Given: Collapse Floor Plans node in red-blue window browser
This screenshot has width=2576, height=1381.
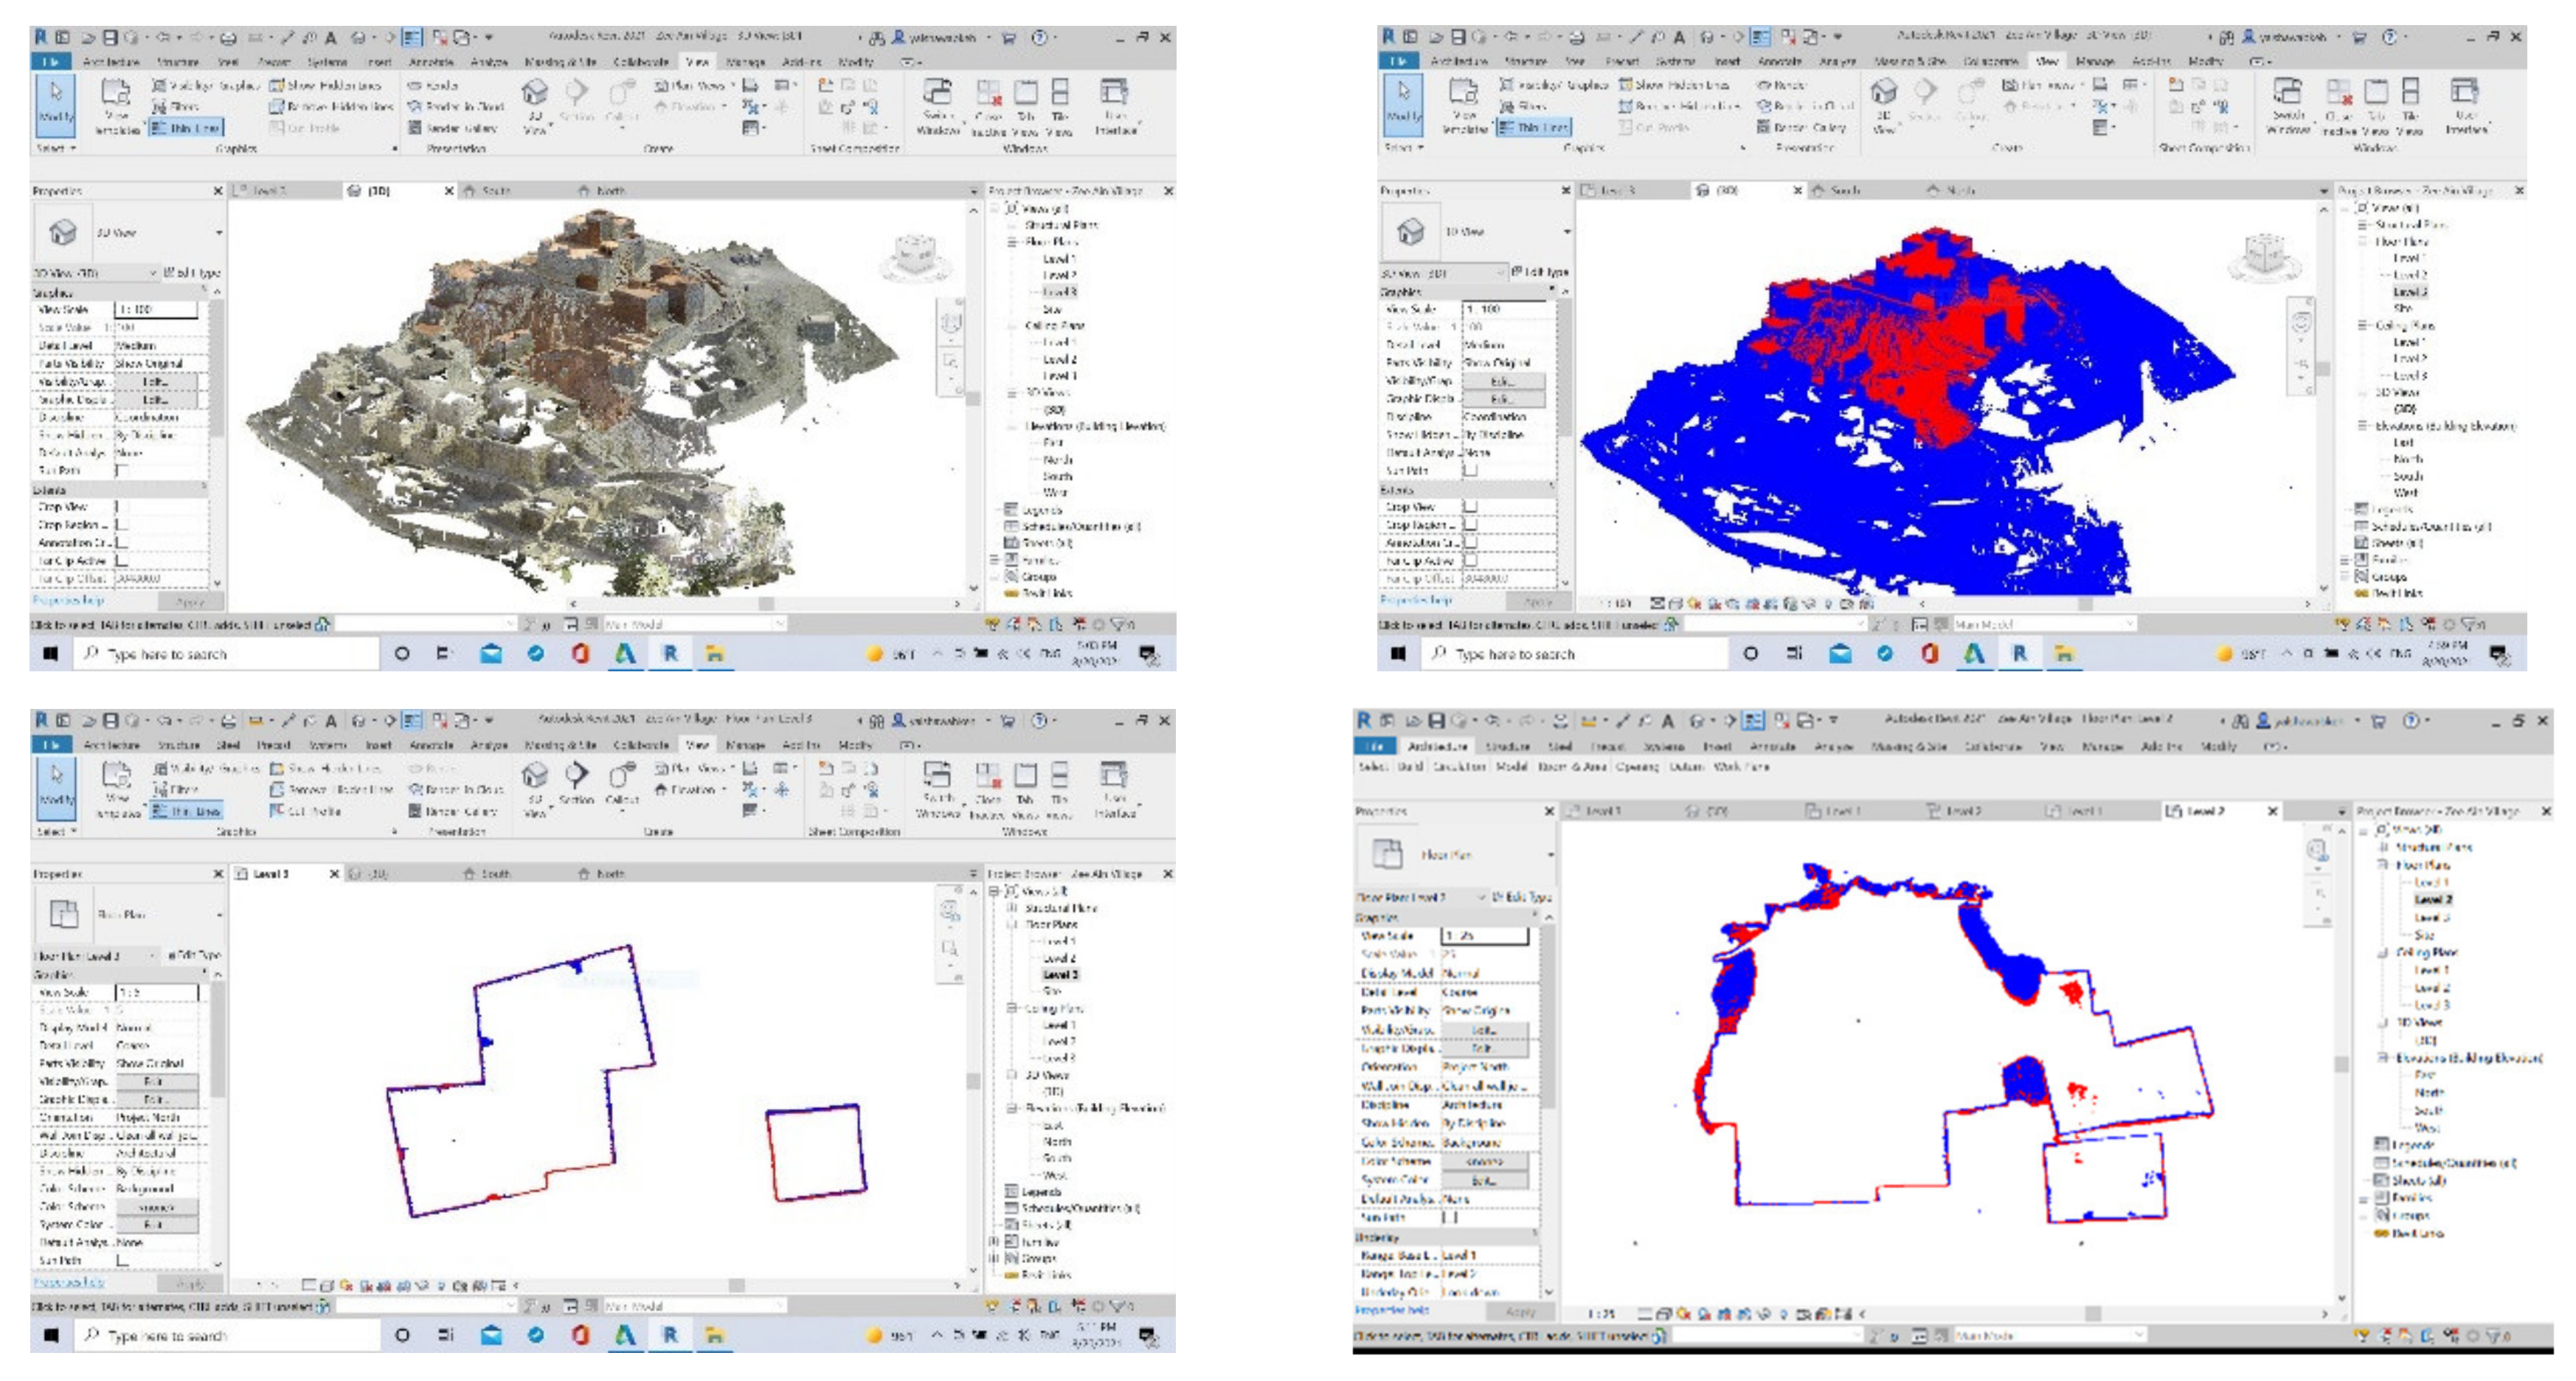Looking at the screenshot, I should 2364,242.
